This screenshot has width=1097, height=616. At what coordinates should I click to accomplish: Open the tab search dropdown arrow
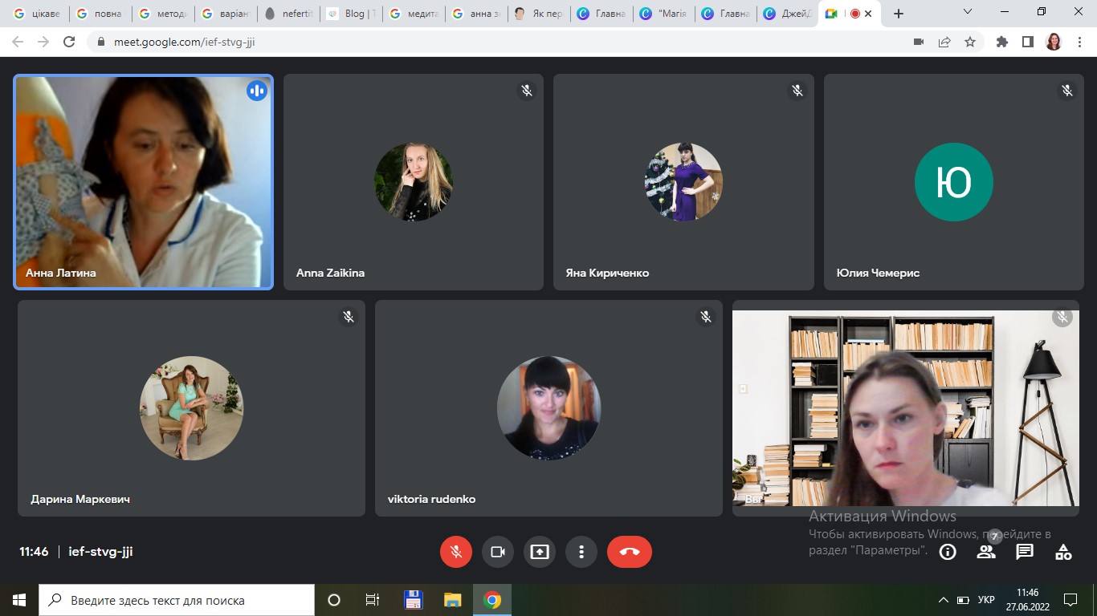tap(968, 13)
